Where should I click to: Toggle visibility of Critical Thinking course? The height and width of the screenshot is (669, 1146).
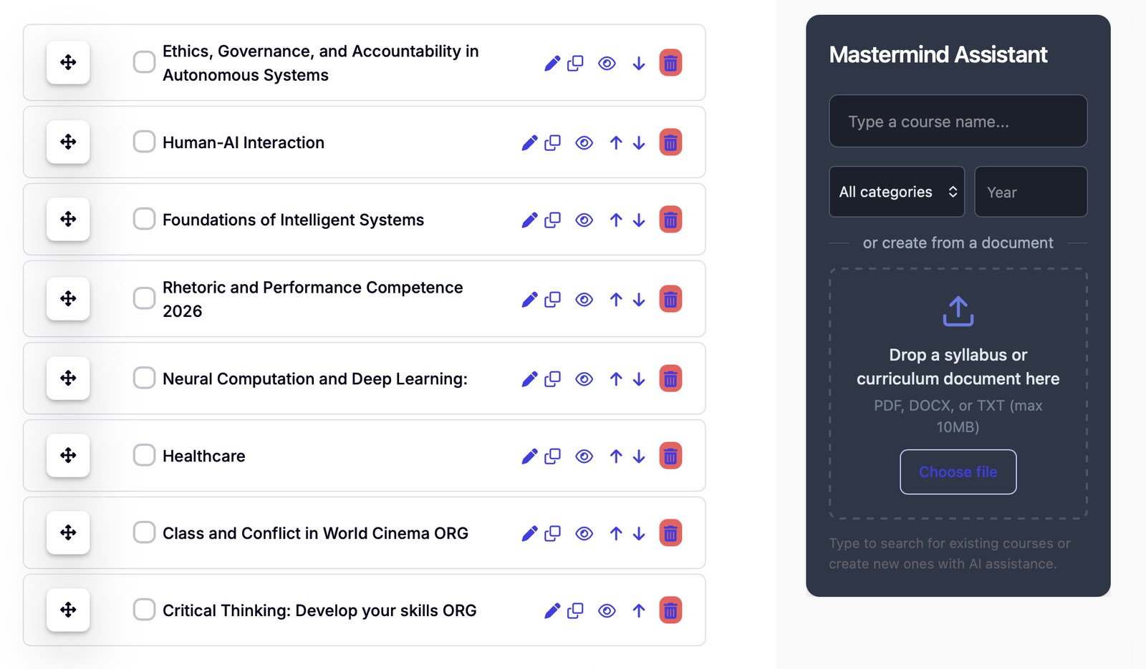[x=607, y=611]
